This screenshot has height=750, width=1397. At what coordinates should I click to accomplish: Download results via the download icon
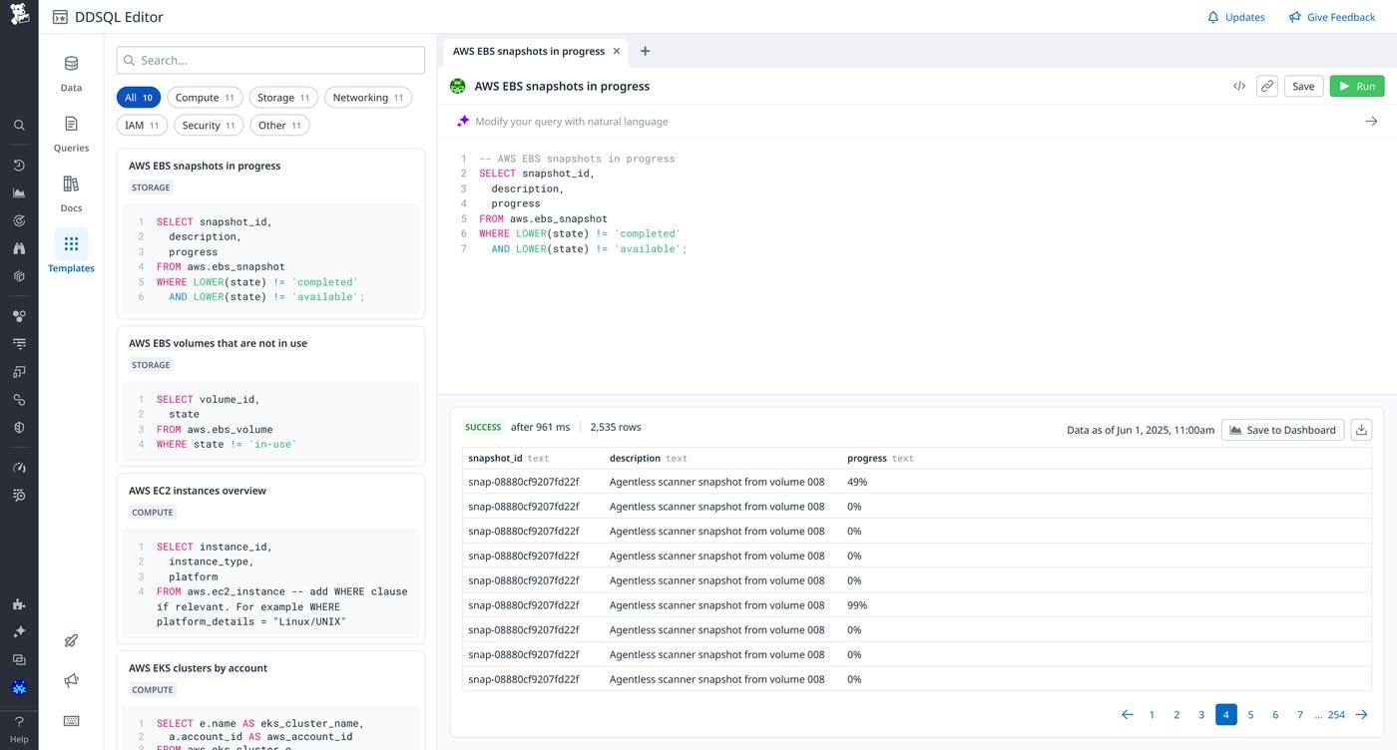pos(1361,429)
